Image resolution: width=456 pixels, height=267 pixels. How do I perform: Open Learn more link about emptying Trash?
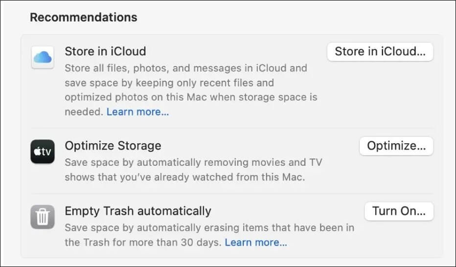coord(256,243)
